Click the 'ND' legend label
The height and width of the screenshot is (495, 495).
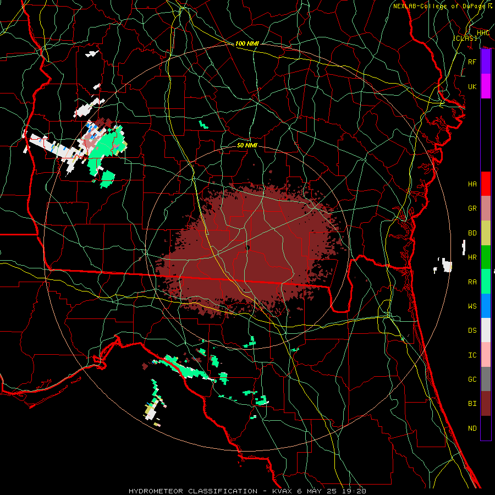[x=472, y=428]
